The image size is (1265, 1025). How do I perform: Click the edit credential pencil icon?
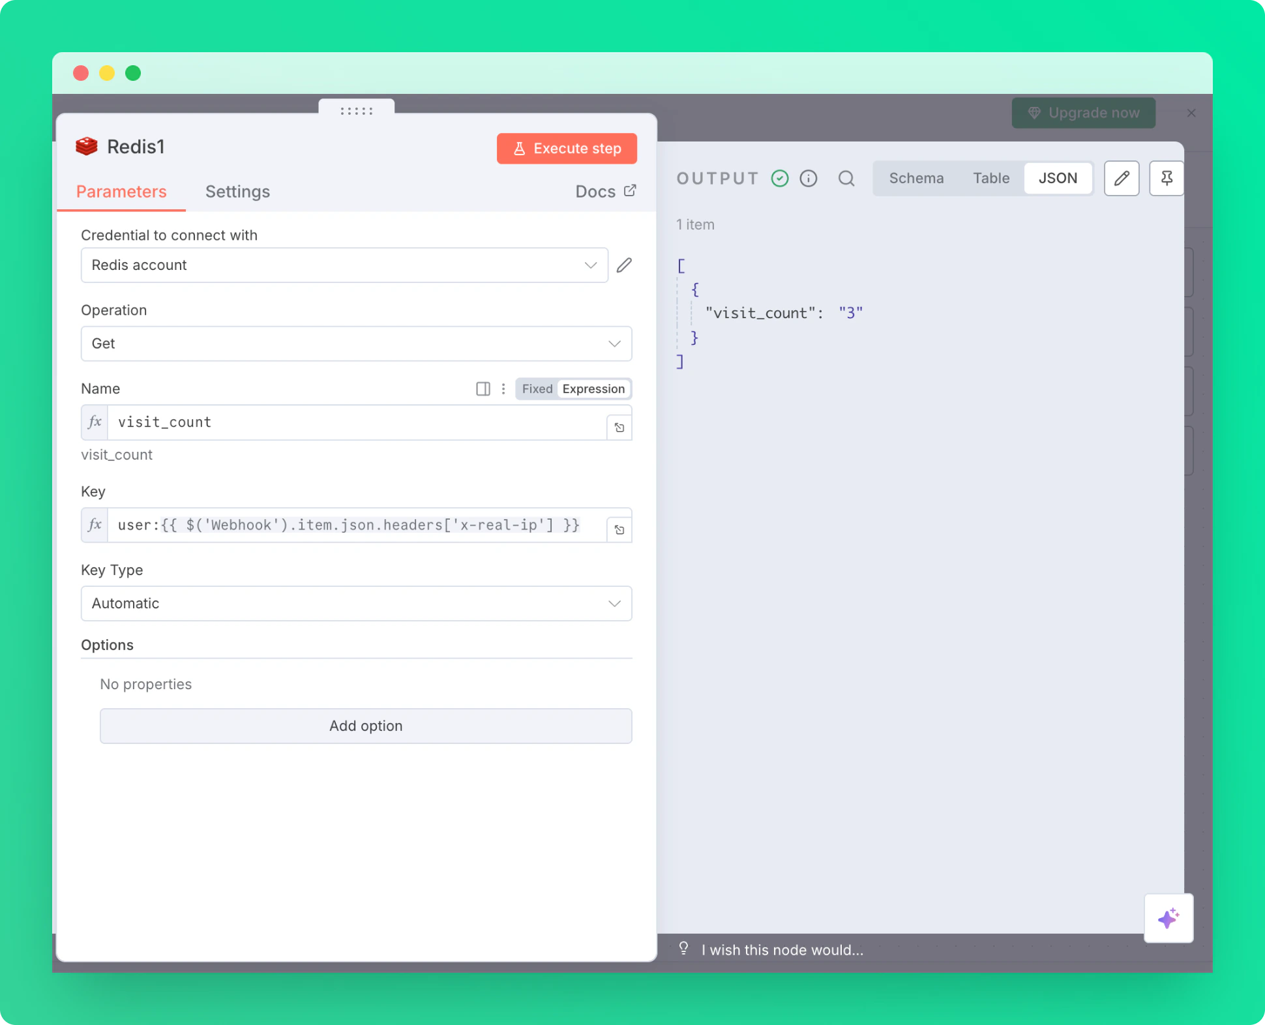pyautogui.click(x=624, y=265)
